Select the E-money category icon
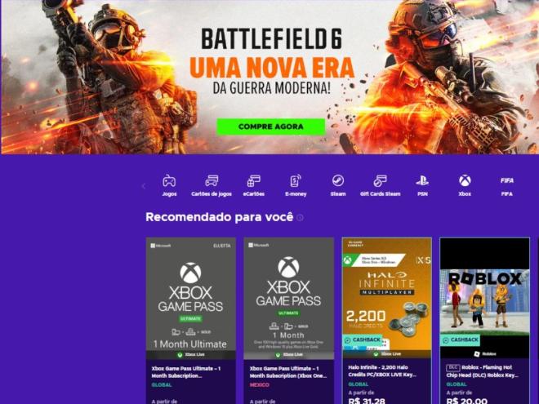The image size is (539, 404). pyautogui.click(x=296, y=180)
